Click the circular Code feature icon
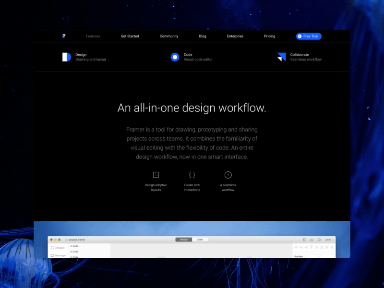 [175, 57]
